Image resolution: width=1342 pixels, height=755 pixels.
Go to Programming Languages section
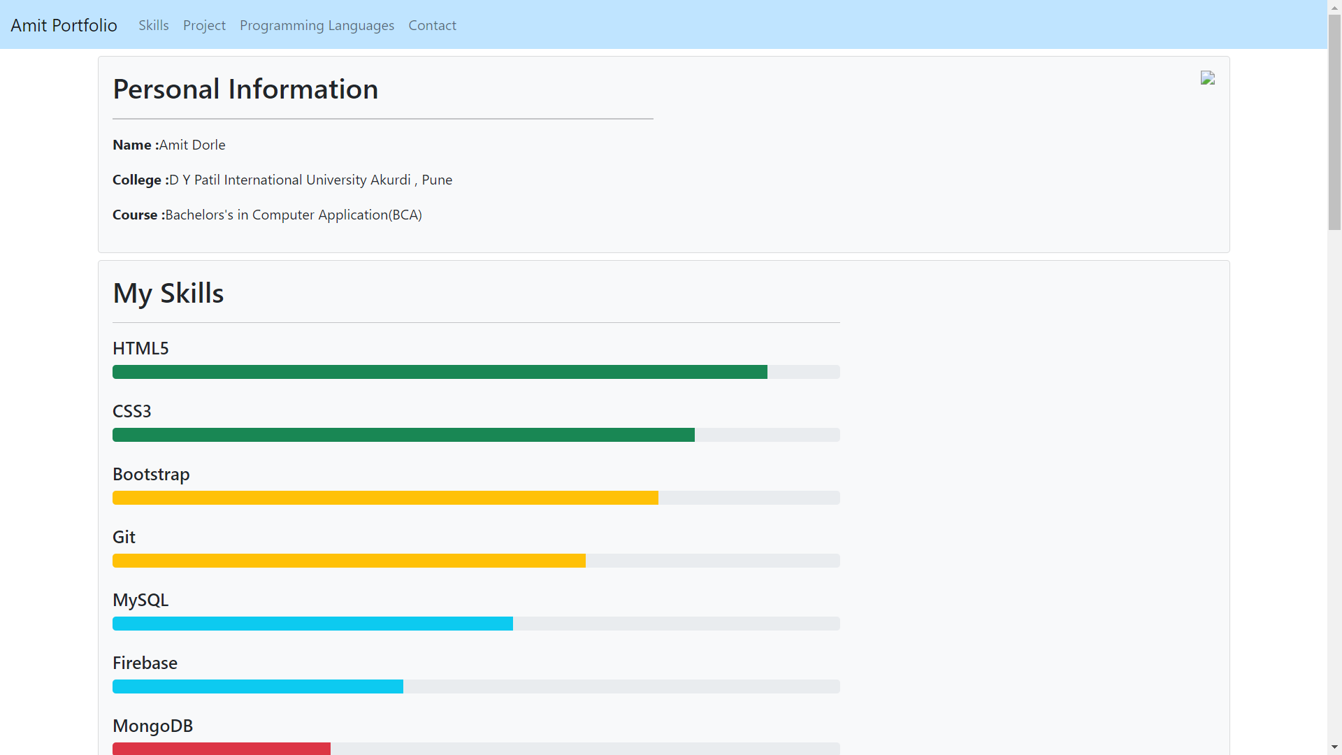coord(317,25)
